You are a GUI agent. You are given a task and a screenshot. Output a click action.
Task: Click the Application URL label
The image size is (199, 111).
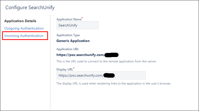coord(67,49)
